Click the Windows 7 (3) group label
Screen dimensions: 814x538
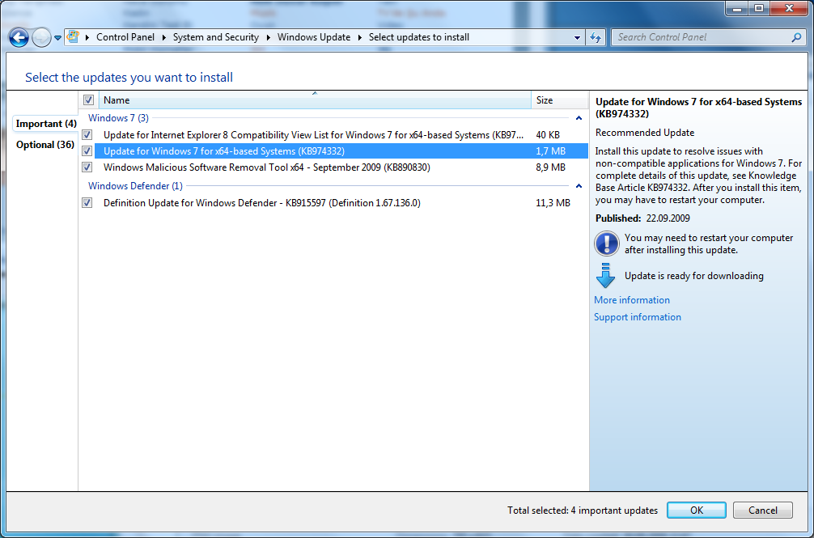[x=118, y=118]
